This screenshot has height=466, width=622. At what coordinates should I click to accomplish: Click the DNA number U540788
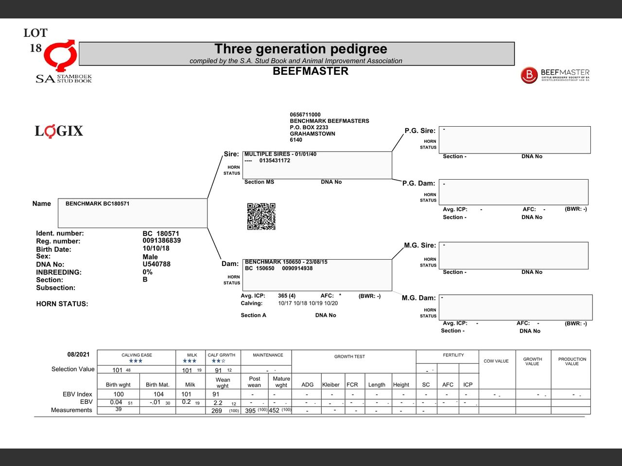click(156, 264)
